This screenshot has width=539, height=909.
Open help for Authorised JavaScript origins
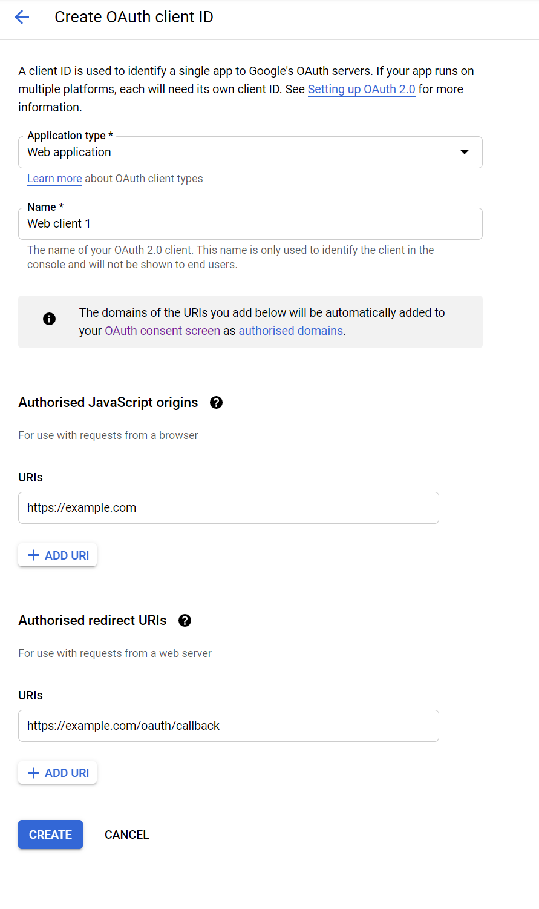coord(216,402)
